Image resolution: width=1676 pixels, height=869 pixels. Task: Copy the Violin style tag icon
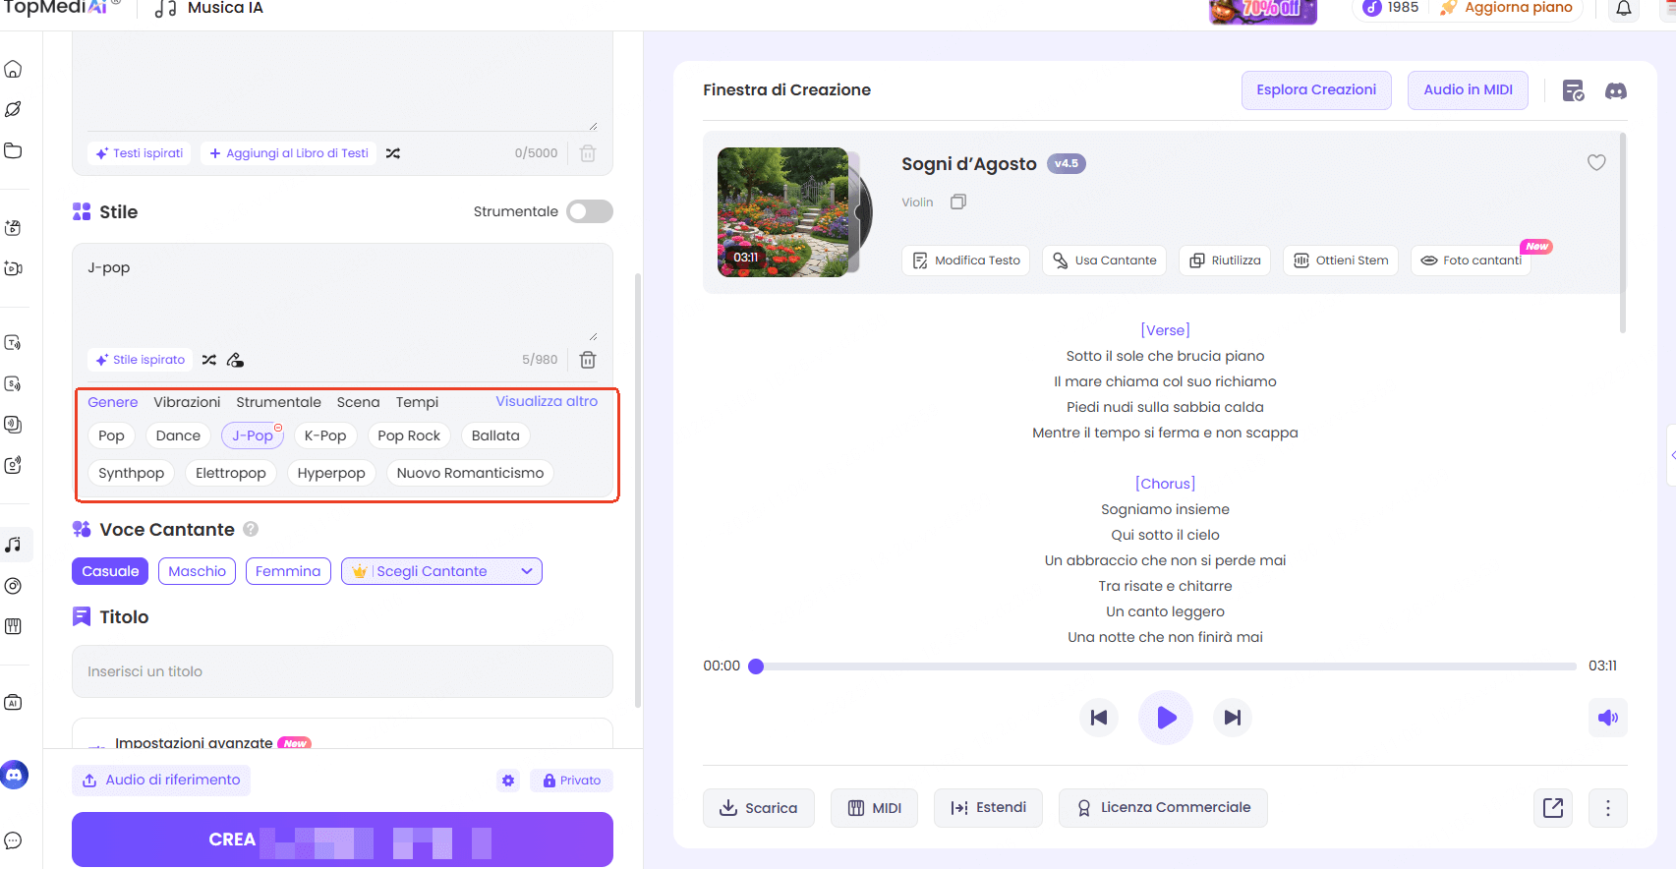point(958,202)
